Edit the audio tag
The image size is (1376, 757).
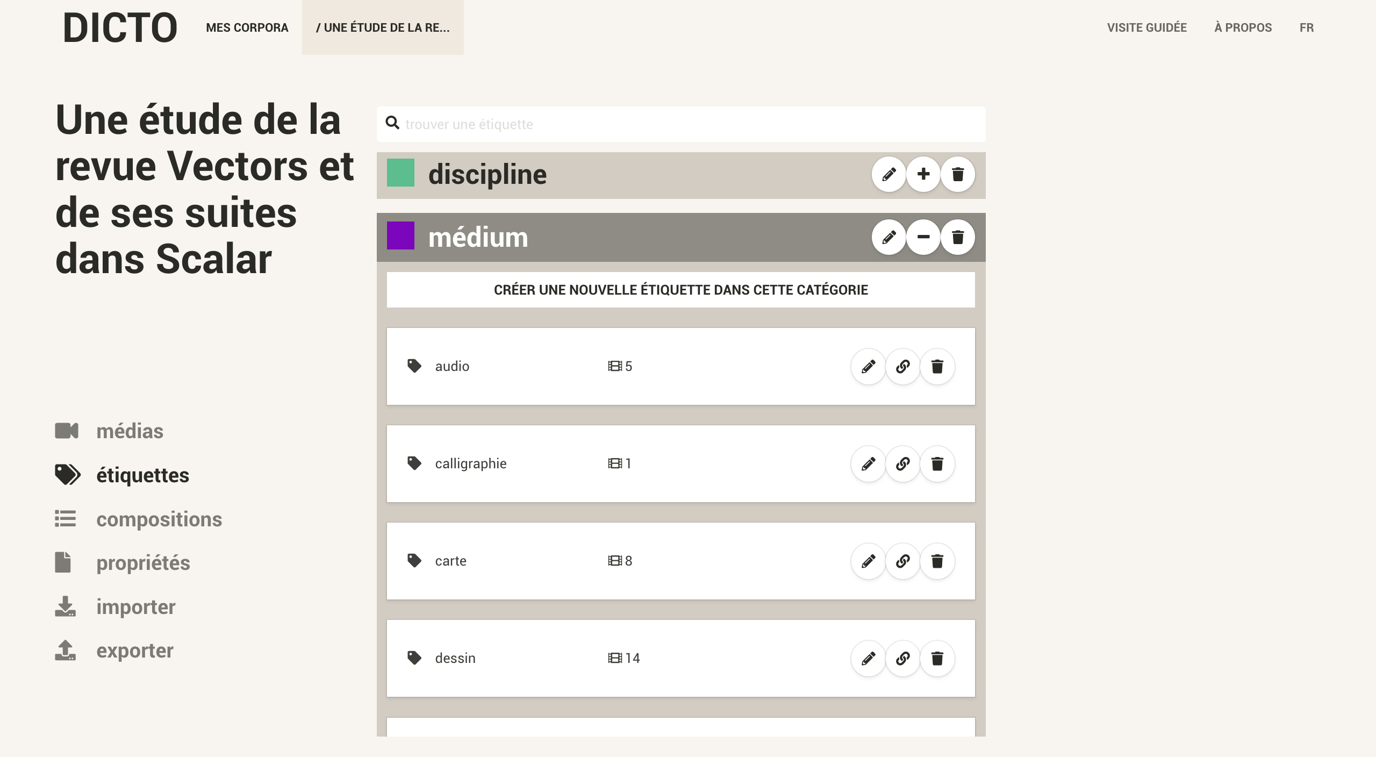point(869,367)
